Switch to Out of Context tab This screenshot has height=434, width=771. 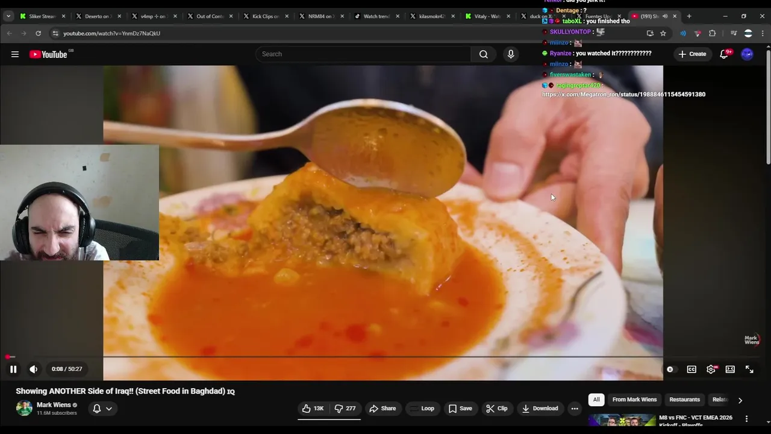(x=209, y=16)
